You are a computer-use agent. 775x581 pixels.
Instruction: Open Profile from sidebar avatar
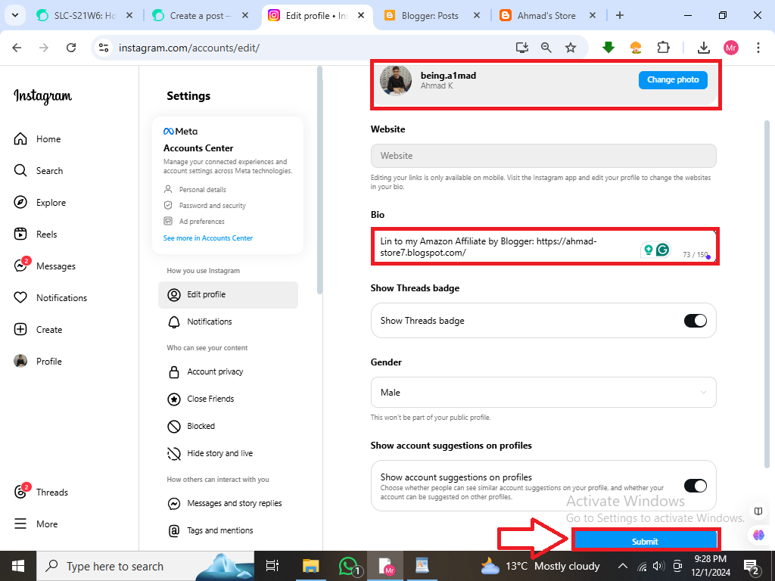[x=38, y=361]
